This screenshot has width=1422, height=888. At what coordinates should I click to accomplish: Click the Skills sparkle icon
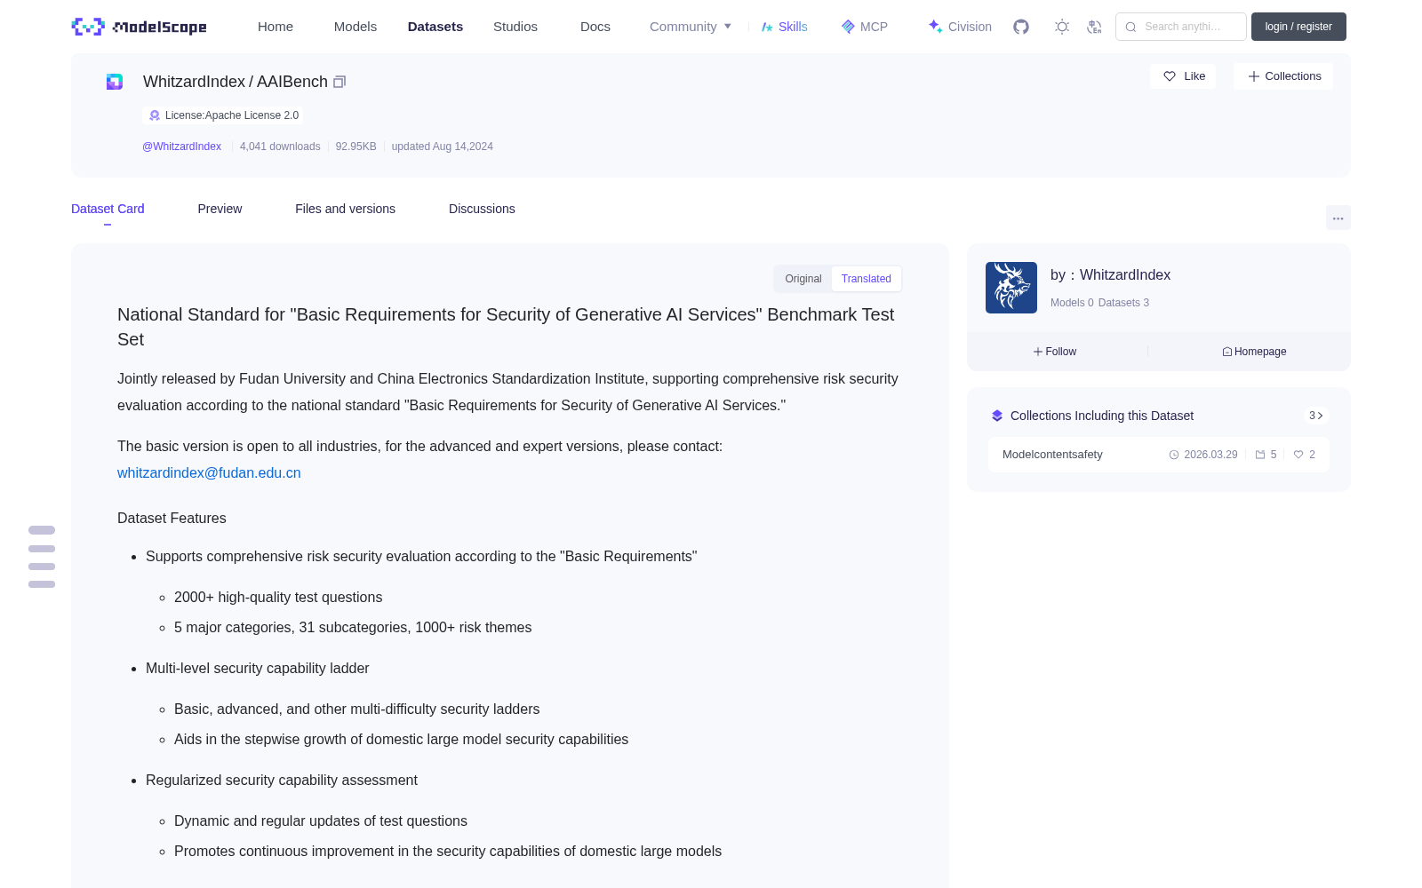pos(767,27)
